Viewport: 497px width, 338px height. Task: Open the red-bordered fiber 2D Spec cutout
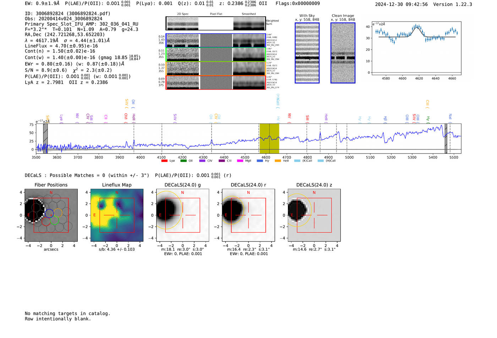click(x=182, y=83)
